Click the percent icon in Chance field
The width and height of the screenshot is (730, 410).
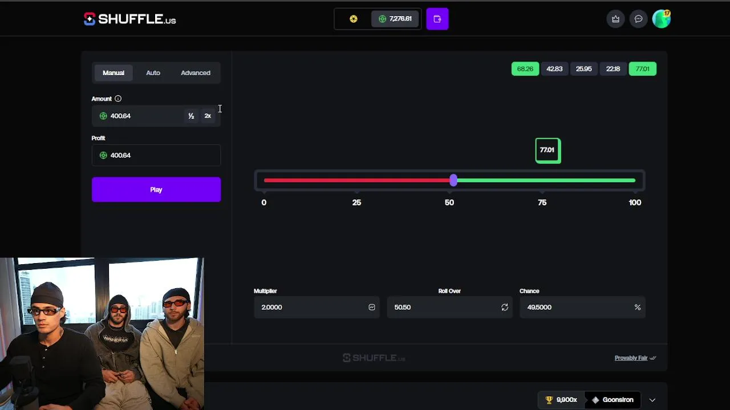point(638,307)
